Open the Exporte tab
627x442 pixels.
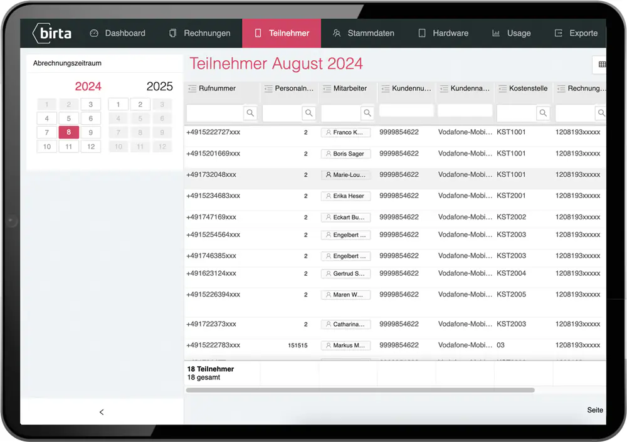[576, 33]
